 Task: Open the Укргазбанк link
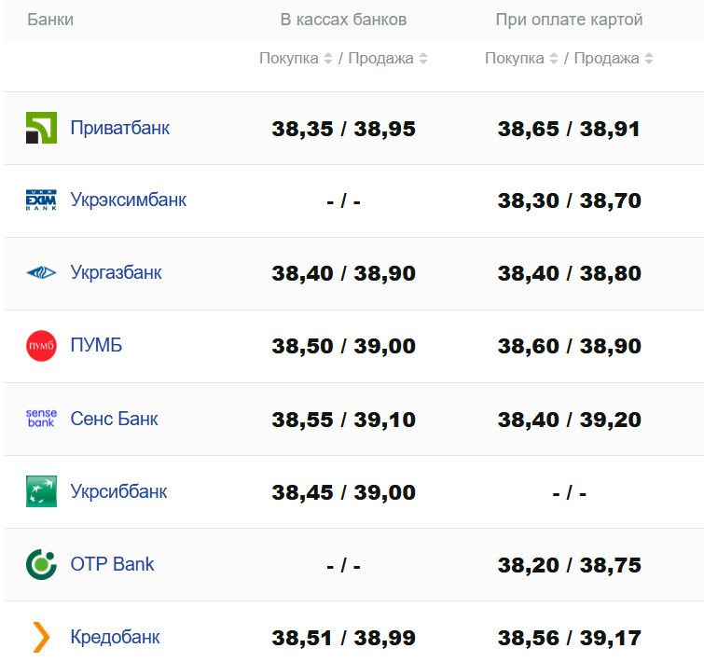coord(117,273)
